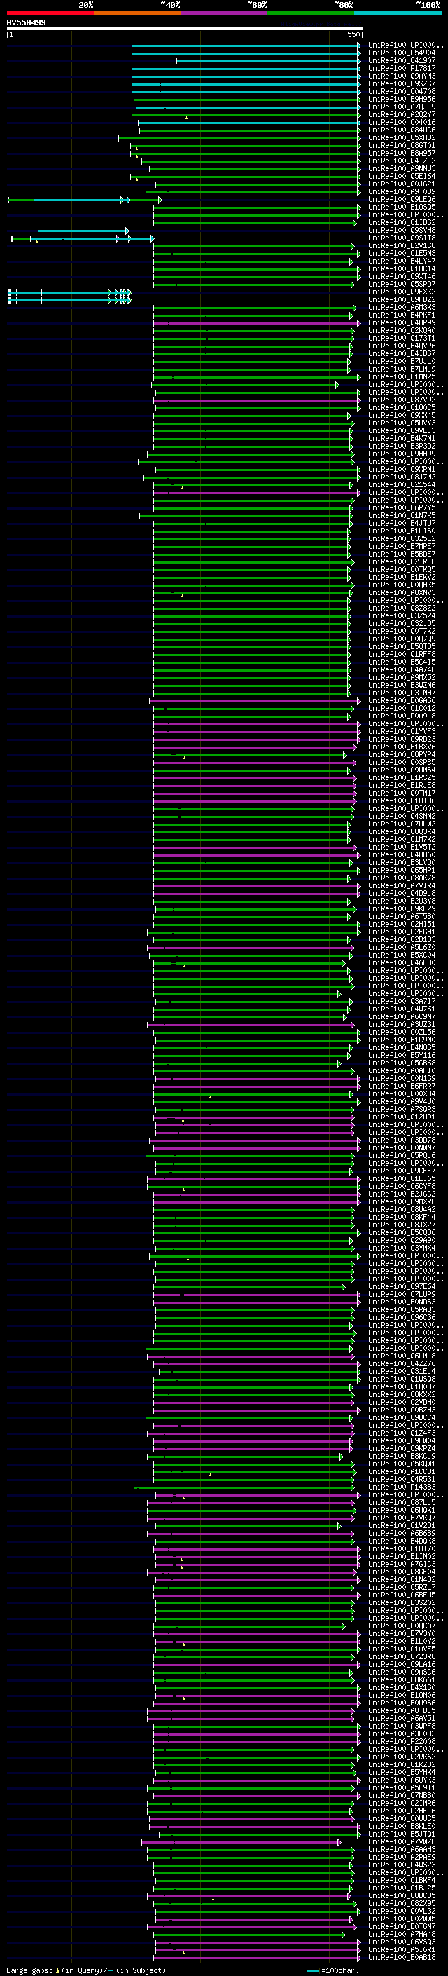
Task: Select label UniRef100_B4PKF1
Action: pyautogui.click(x=402, y=315)
